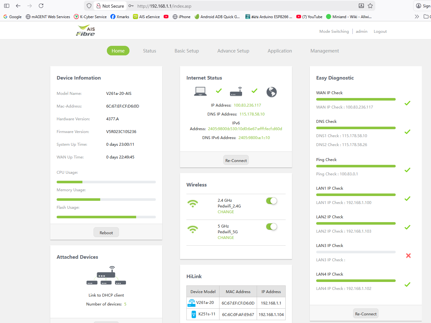
Task: Open the AIS eService bookmark
Action: pos(146,17)
